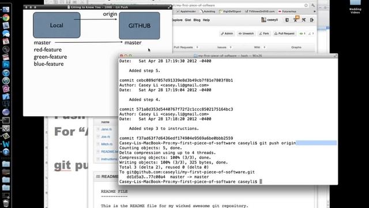The height and width of the screenshot is (208, 369).
Task: Click the GitHub log out icon
Action: (x=312, y=20)
